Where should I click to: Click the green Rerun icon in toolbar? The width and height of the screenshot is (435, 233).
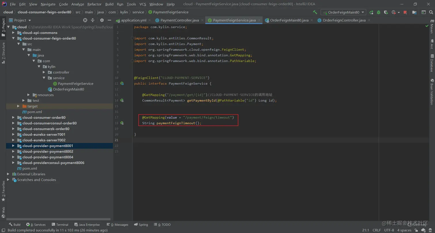[x=371, y=12]
